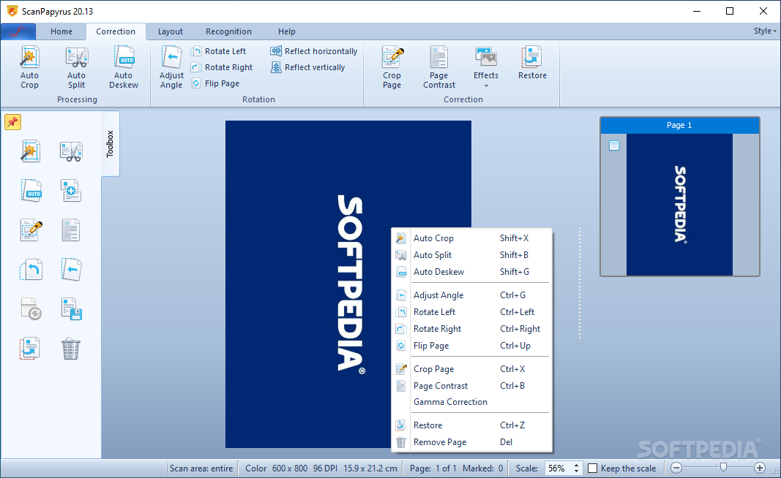This screenshot has width=781, height=478.
Task: Click the "Scan area: entire" status text
Action: (x=201, y=468)
